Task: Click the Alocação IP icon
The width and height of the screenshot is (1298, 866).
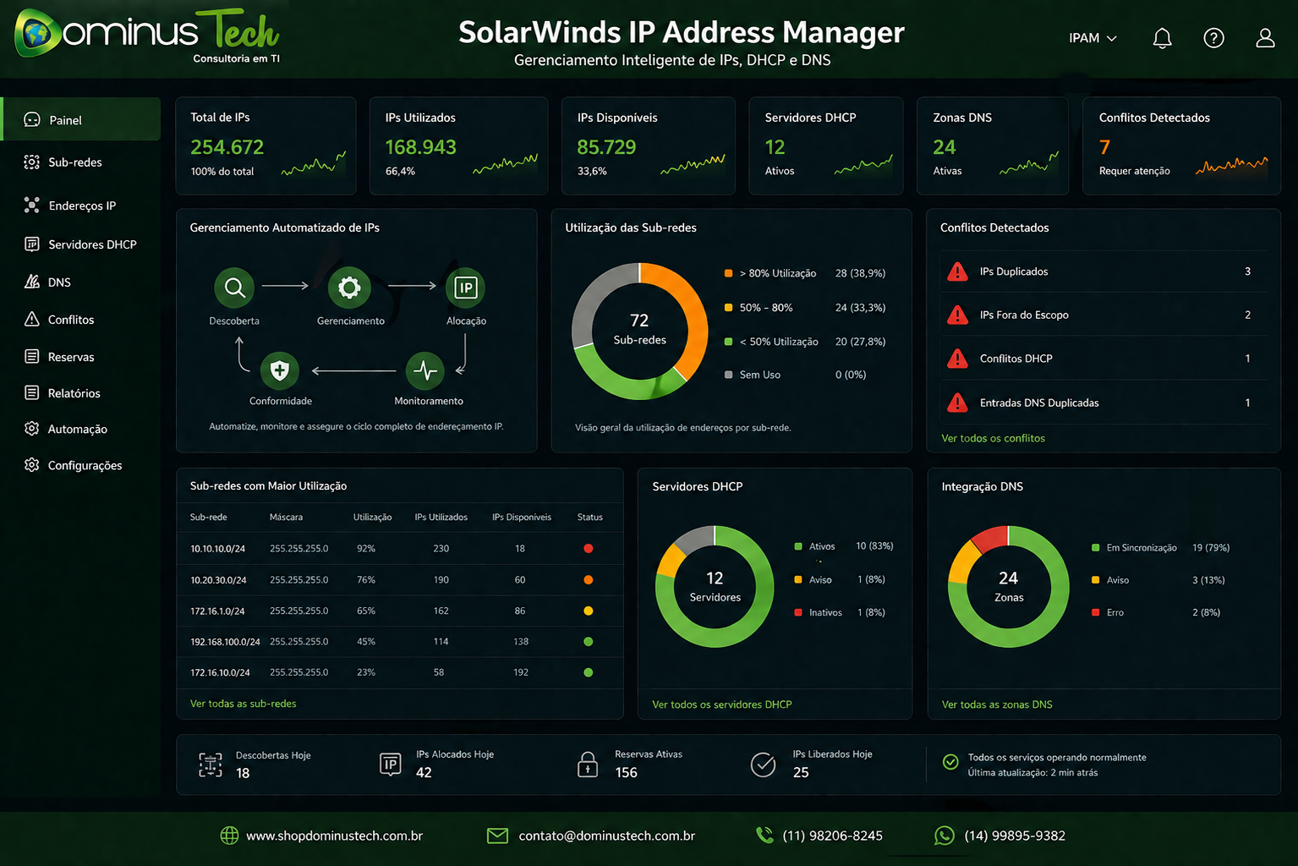Action: click(465, 288)
